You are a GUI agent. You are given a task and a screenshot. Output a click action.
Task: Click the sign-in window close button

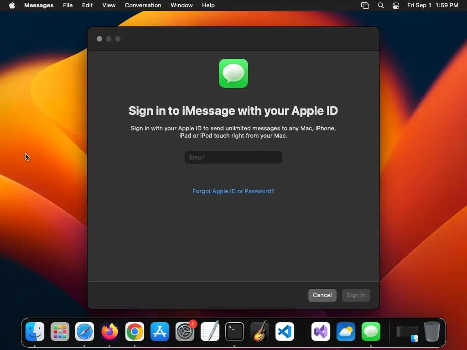(99, 39)
